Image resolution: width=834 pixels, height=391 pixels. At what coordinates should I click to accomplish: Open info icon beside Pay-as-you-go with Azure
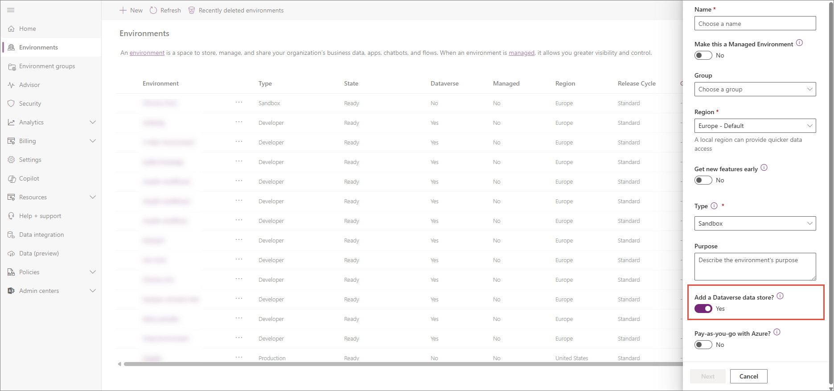tap(777, 332)
